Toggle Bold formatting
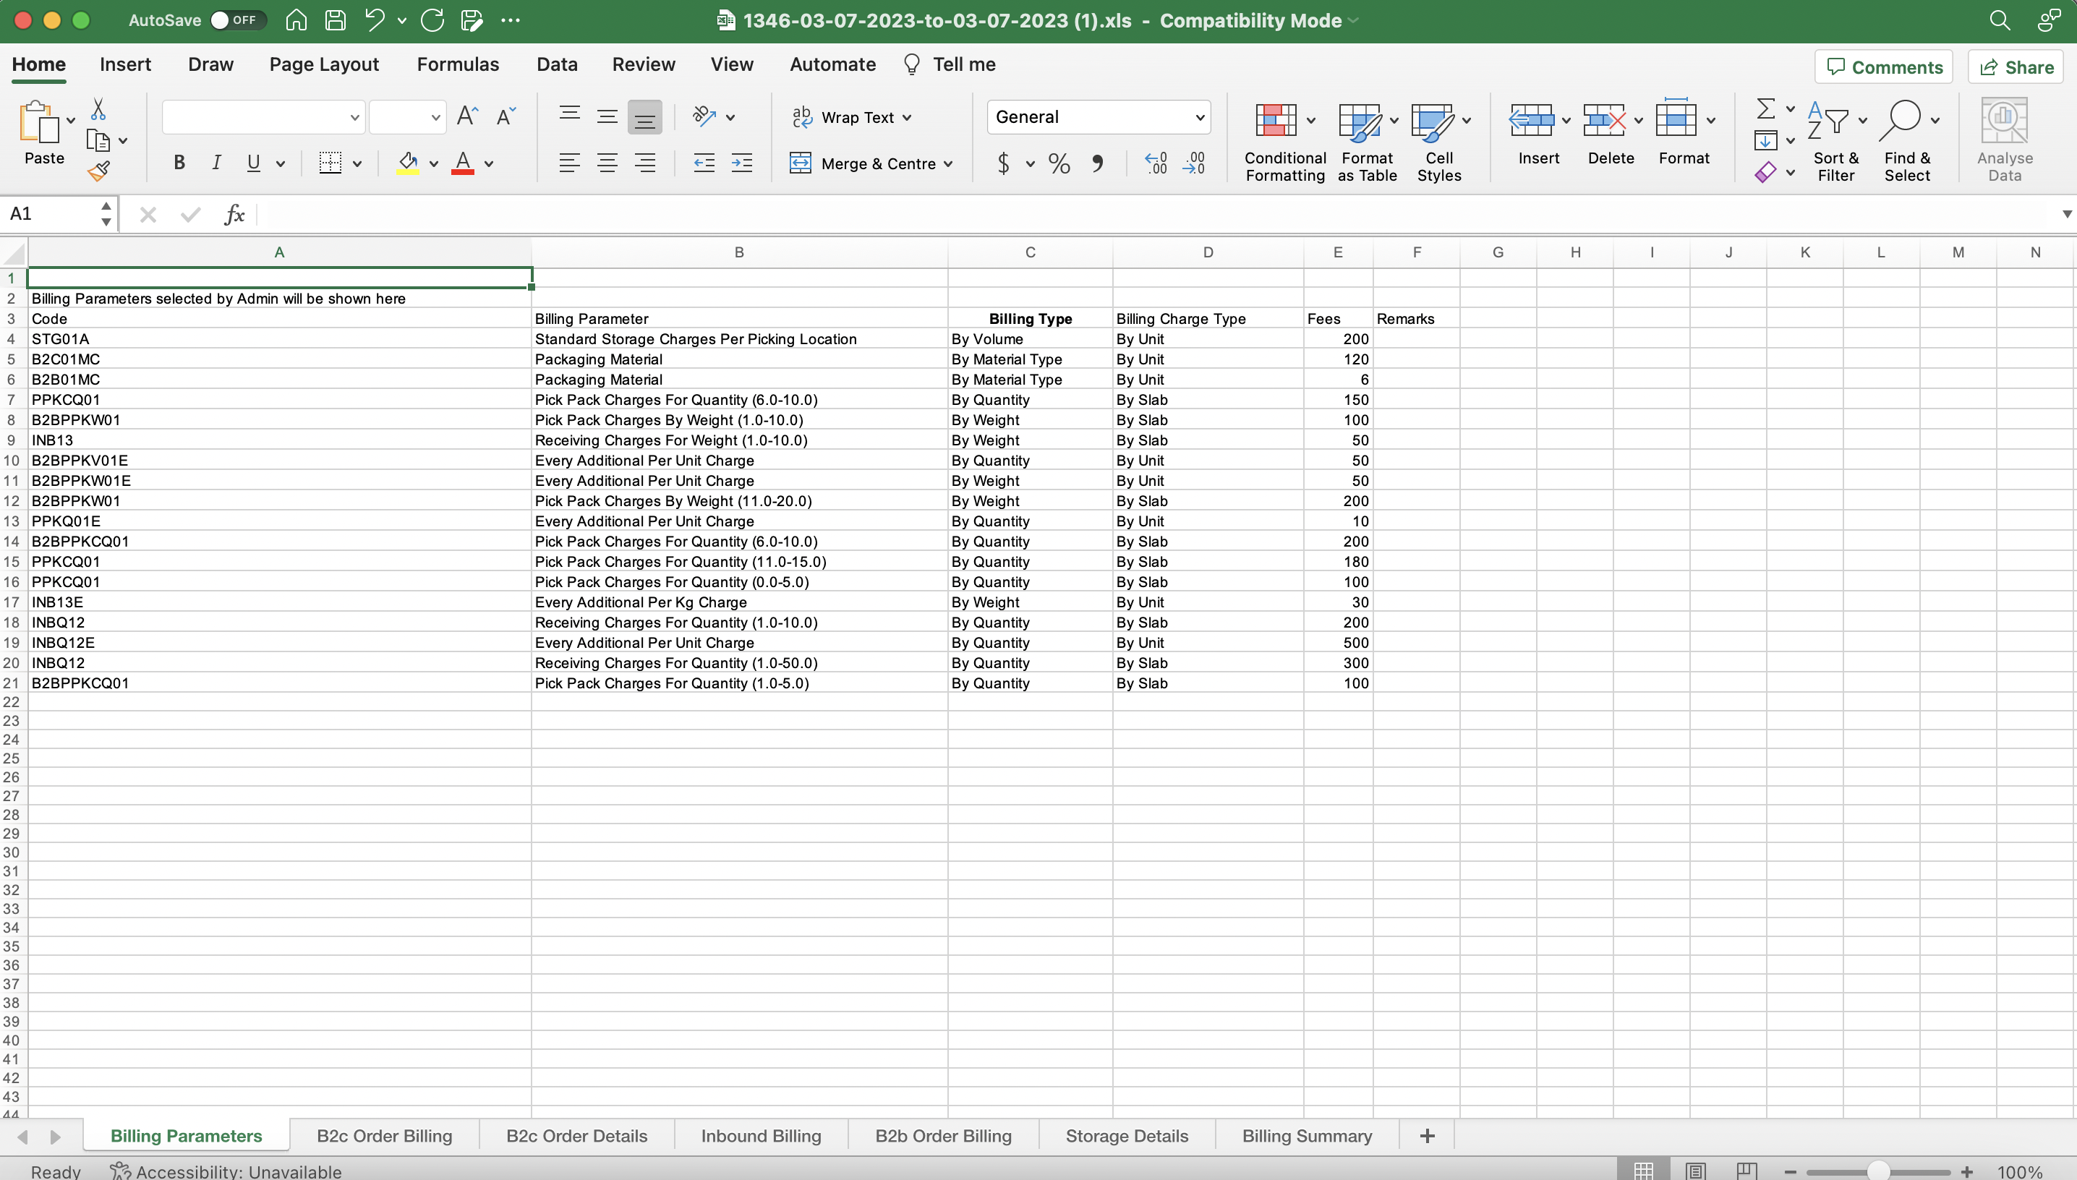The height and width of the screenshot is (1180, 2077). pos(179,163)
